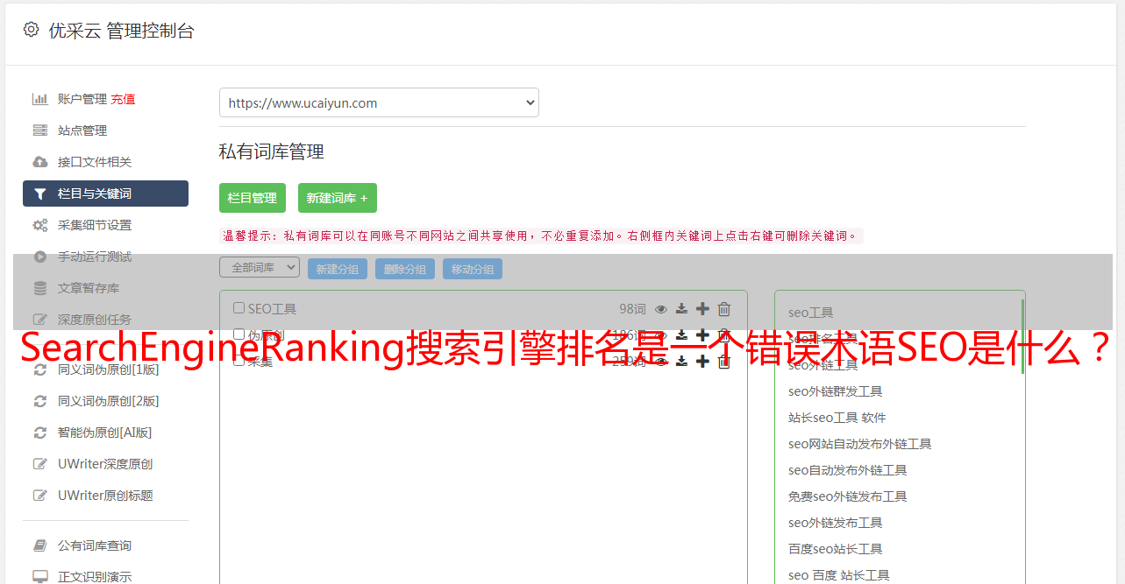Viewport: 1125px width, 584px height.
Task: Click the gears icon beside 采集细节设置
Action: pos(40,225)
